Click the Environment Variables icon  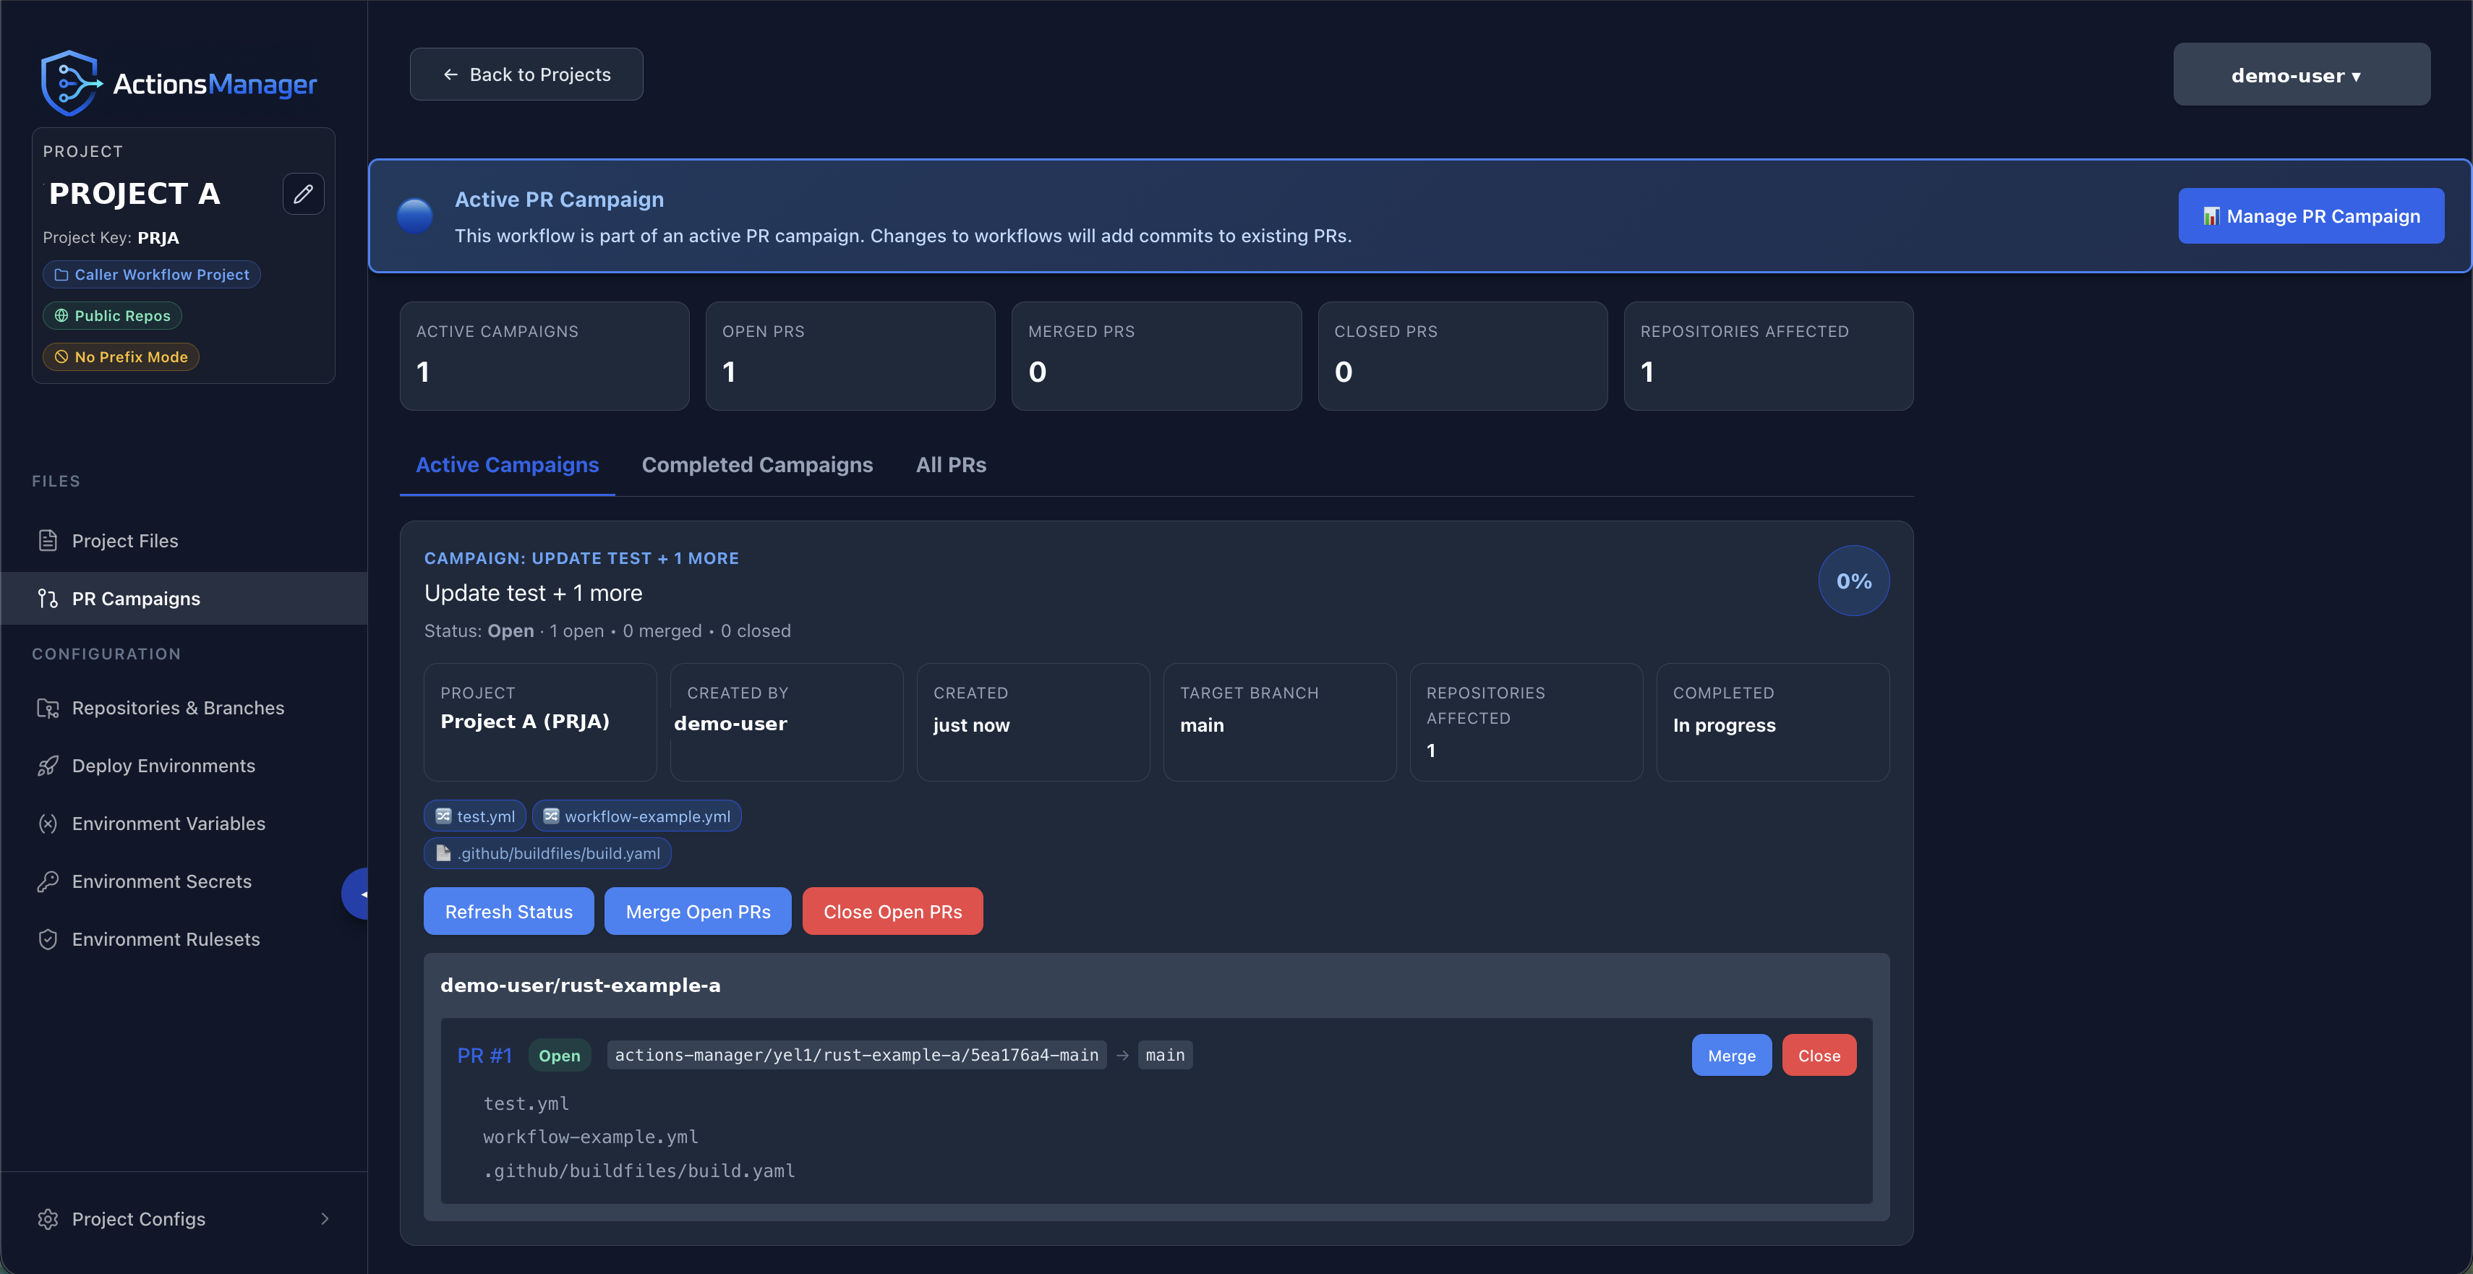coord(48,823)
